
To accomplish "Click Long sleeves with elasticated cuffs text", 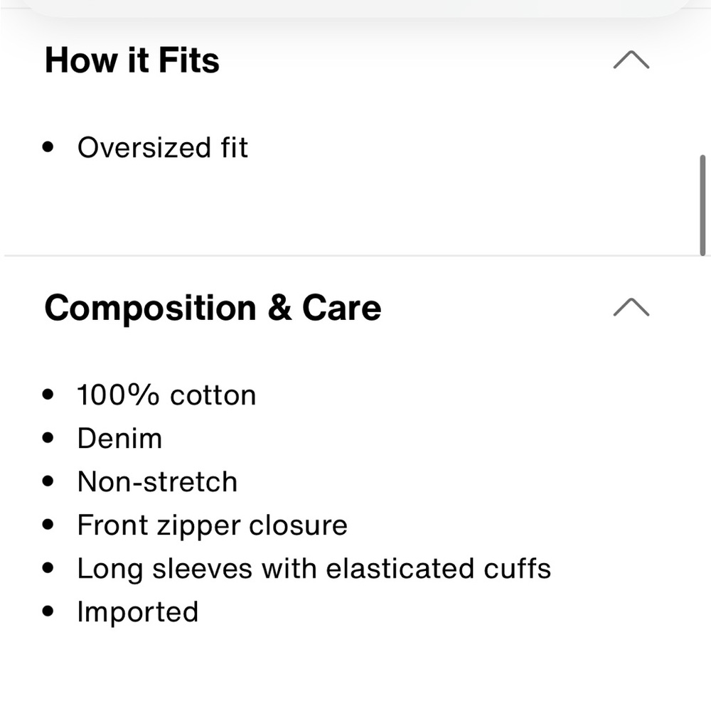I will coord(314,569).
